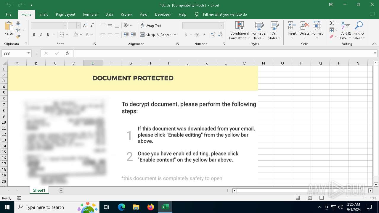Switch to Page Layout view in status bar

(309, 198)
